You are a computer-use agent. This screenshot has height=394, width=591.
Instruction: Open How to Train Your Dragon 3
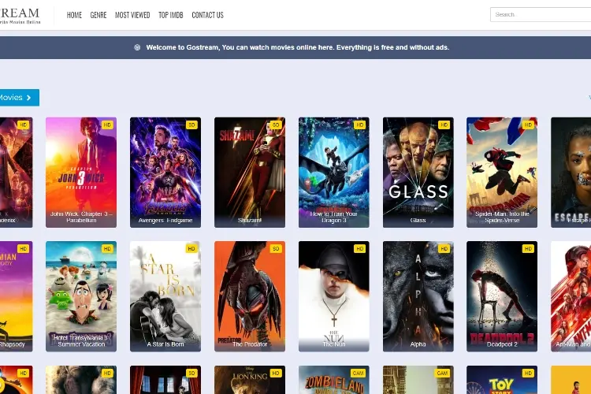pyautogui.click(x=334, y=173)
